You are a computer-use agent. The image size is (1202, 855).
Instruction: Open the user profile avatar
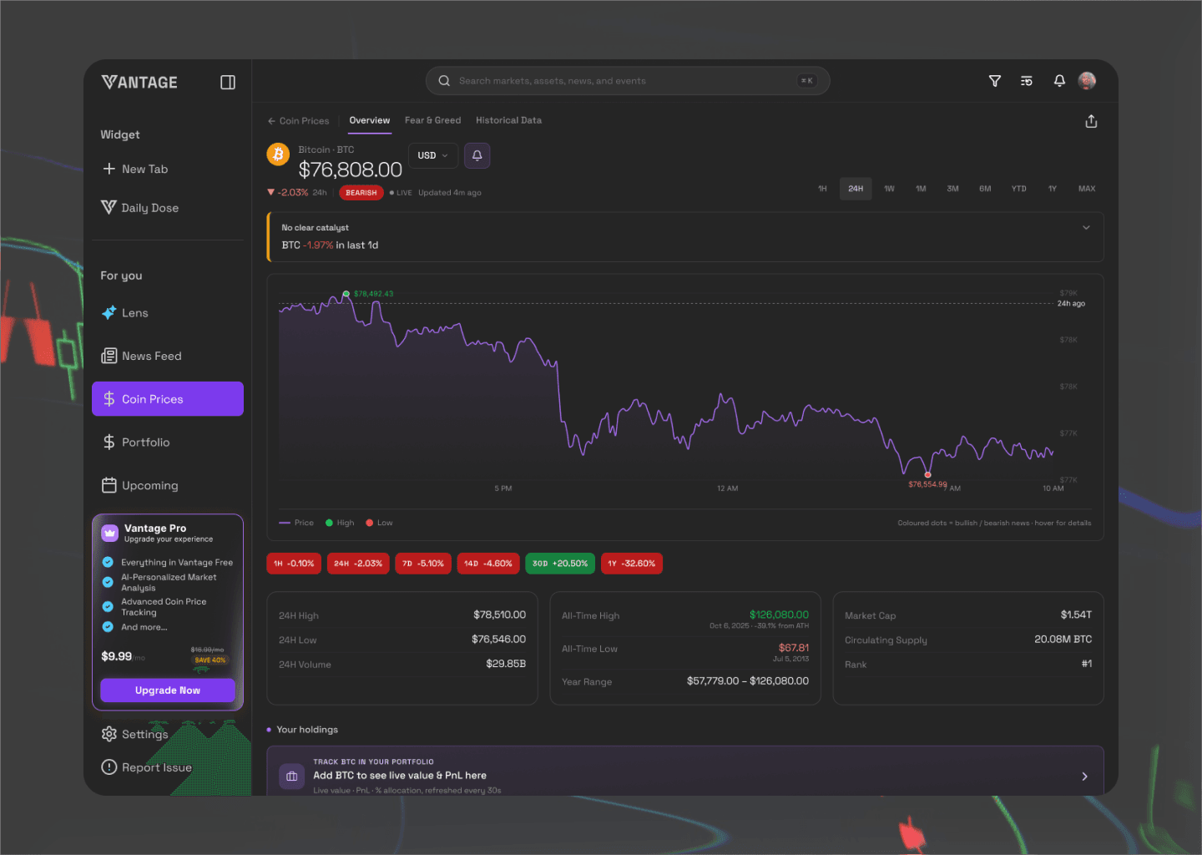click(x=1087, y=81)
